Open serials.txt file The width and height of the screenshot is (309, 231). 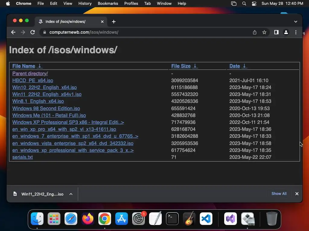pos(22,157)
